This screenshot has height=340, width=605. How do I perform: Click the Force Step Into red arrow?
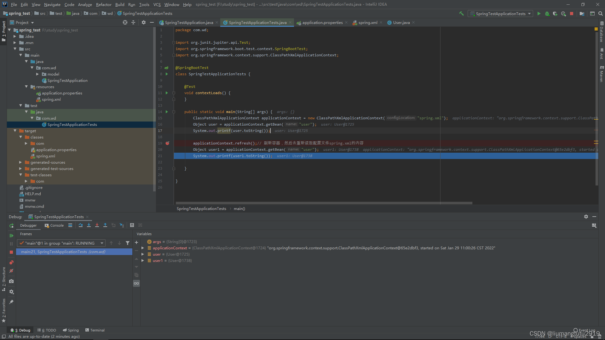tap(97, 225)
